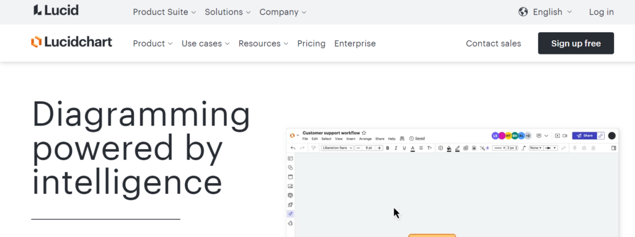Click the Saved status link
The image size is (635, 237).
tap(420, 139)
